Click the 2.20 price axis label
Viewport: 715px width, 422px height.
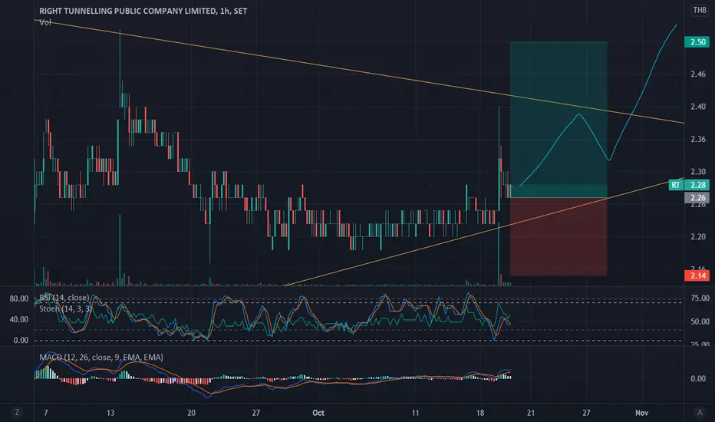coord(697,237)
